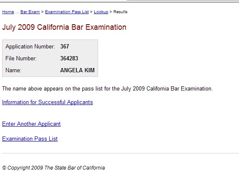Viewport: 239px width, 187px height.
Task: Click the horizontal divider above copyright
Action: tap(121, 153)
